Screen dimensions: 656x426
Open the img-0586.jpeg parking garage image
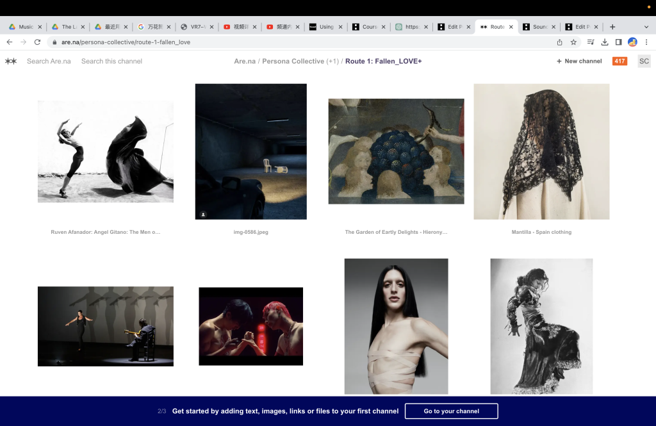point(251,151)
